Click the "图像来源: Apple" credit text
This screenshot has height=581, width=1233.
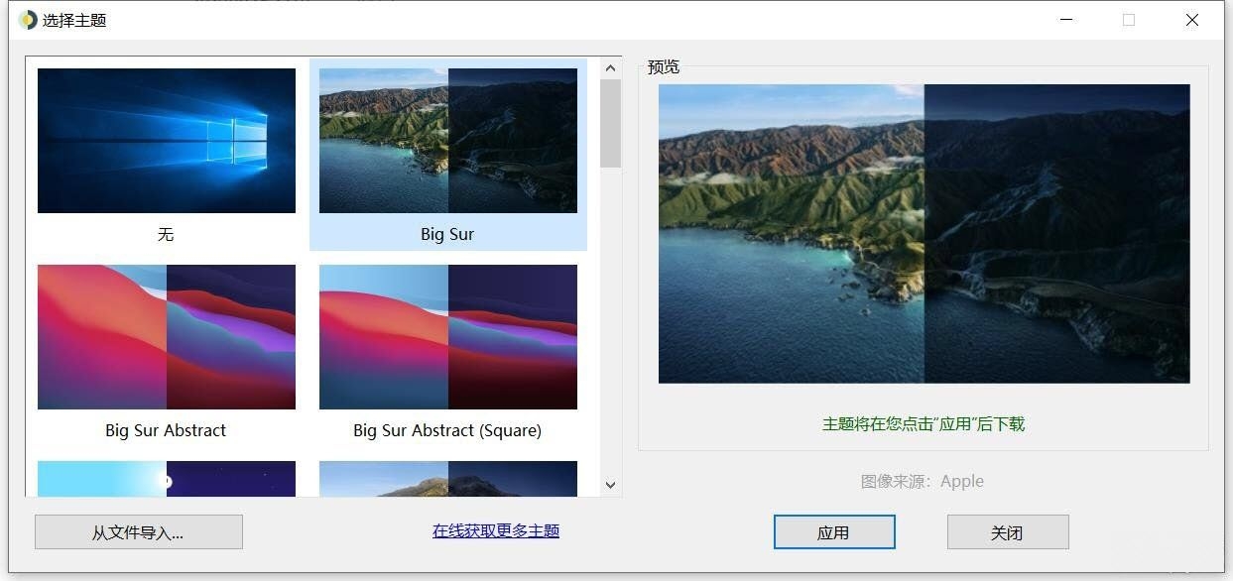tap(924, 481)
